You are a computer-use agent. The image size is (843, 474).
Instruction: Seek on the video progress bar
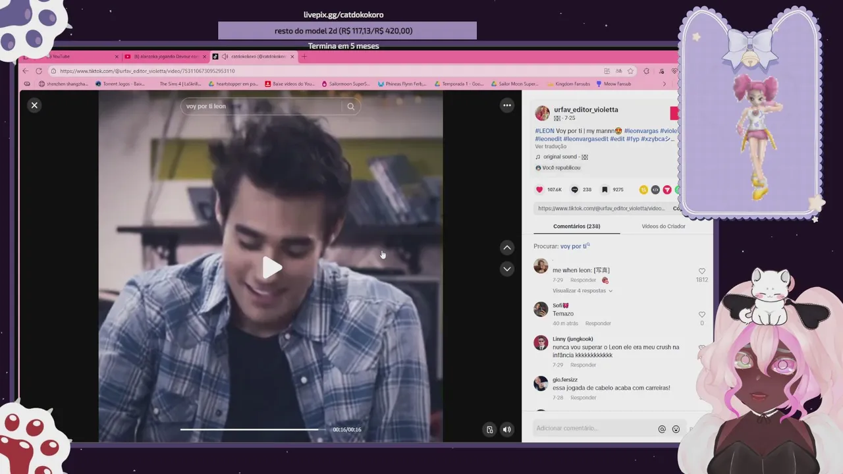(254, 429)
